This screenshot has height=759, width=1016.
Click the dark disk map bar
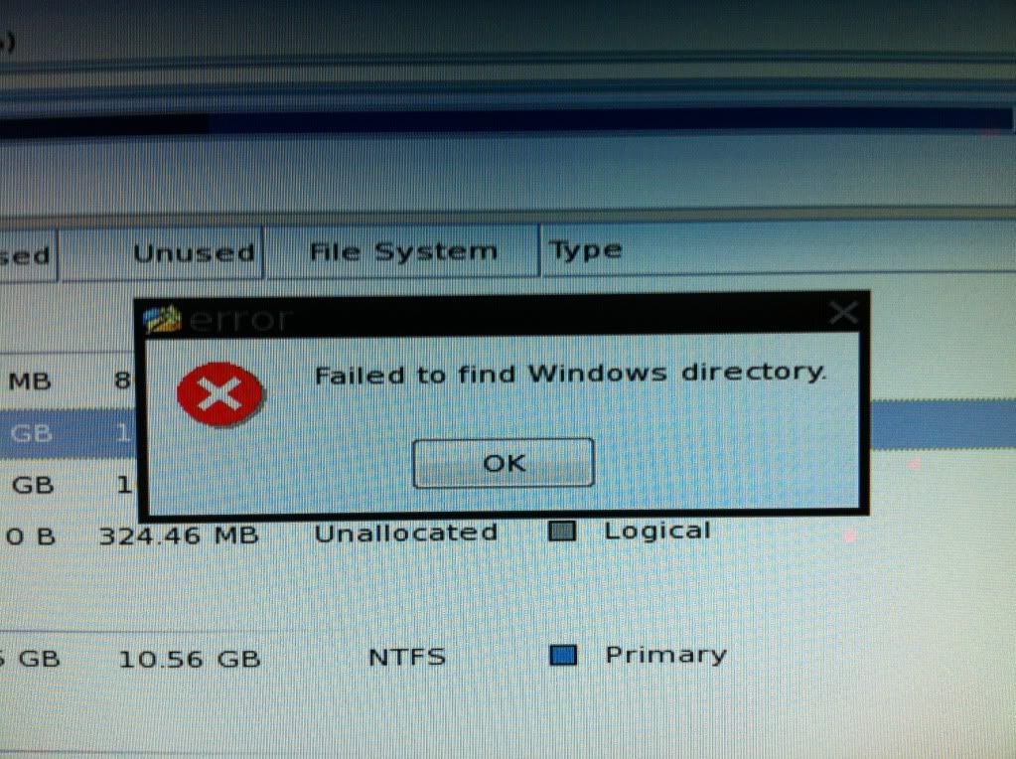pos(506,123)
